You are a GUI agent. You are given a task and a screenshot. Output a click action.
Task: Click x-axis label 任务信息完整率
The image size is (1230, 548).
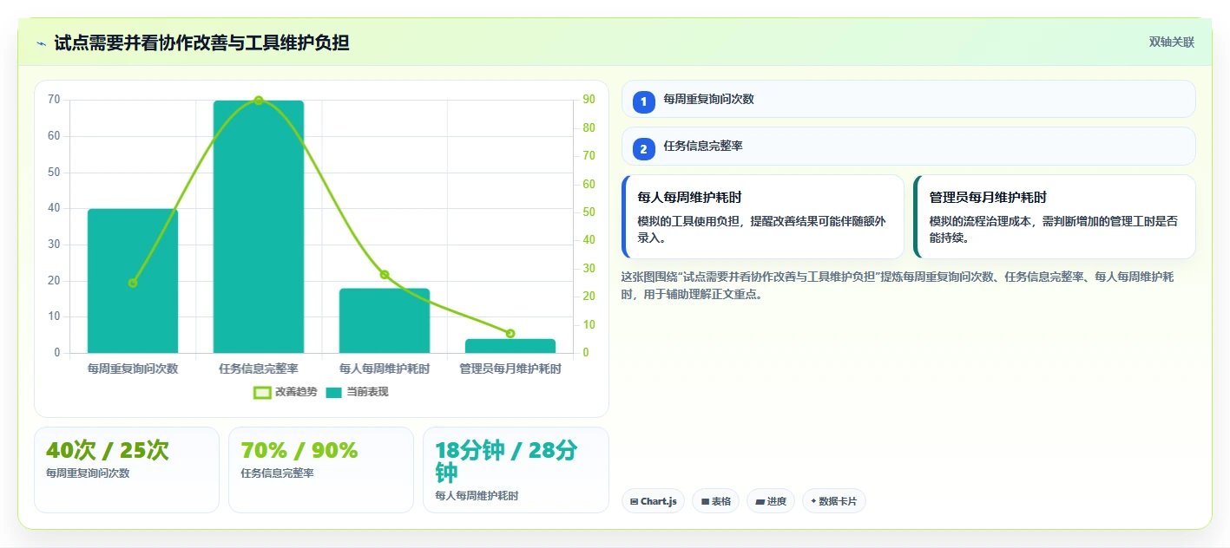(x=259, y=369)
